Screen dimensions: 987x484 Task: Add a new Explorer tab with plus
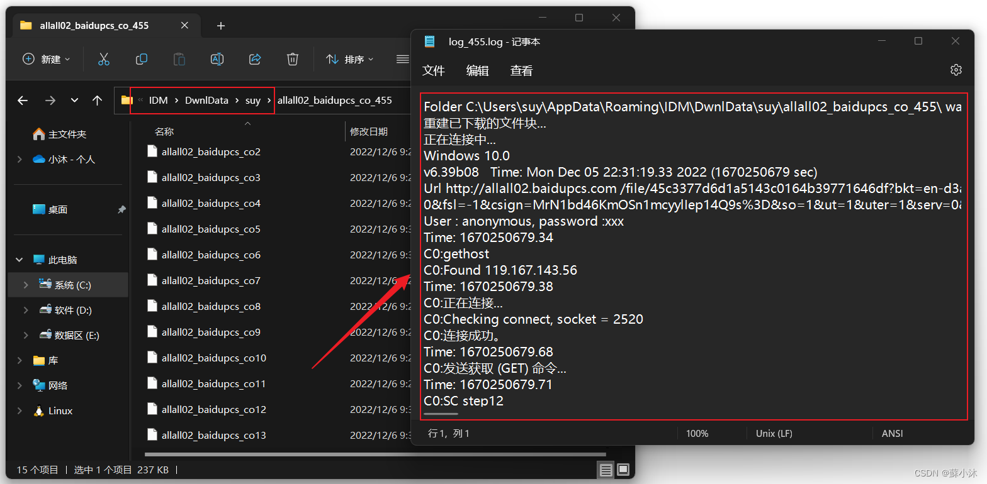(221, 26)
